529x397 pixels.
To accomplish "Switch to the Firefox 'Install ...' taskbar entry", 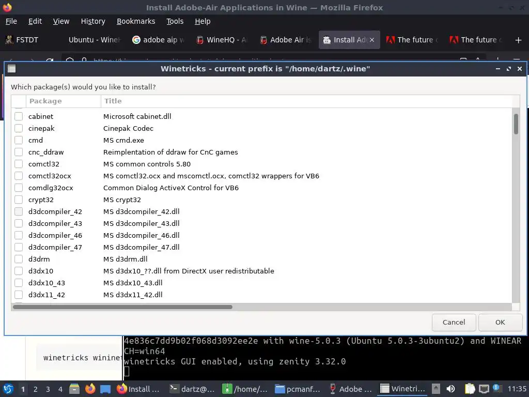I will point(138,389).
